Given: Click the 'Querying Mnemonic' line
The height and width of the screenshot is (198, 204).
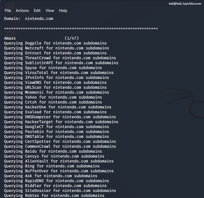Looking at the screenshot, I should pos(56,92).
